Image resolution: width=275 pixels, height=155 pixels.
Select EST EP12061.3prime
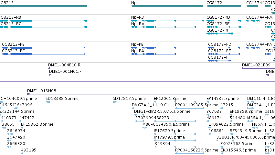point(175,102)
